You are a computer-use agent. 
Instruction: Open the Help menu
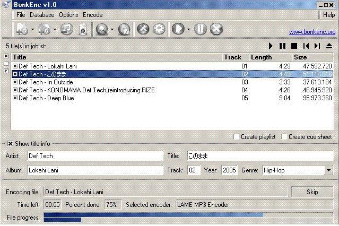pyautogui.click(x=329, y=15)
